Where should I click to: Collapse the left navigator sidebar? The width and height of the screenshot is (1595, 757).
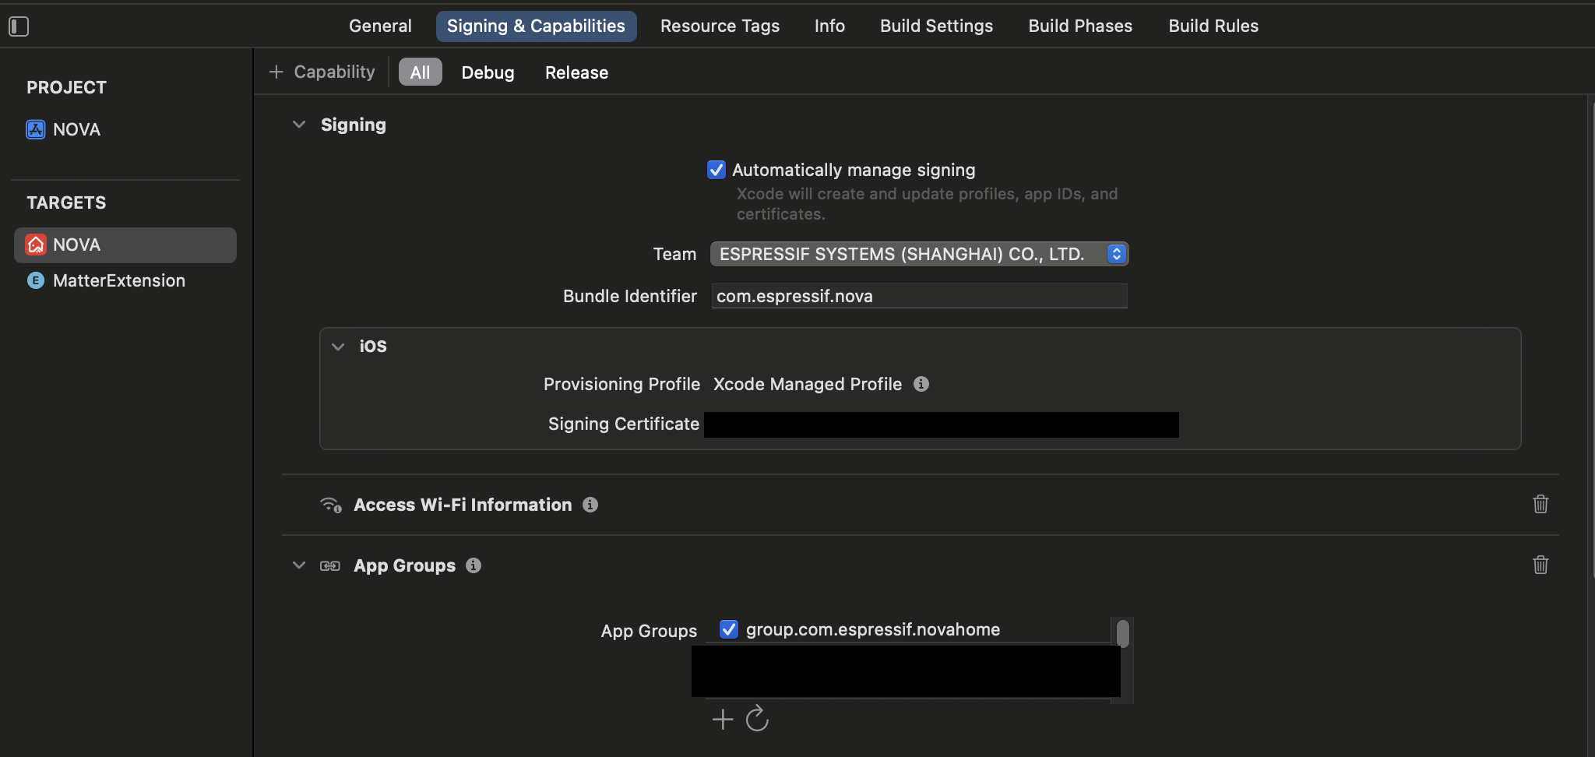(19, 26)
